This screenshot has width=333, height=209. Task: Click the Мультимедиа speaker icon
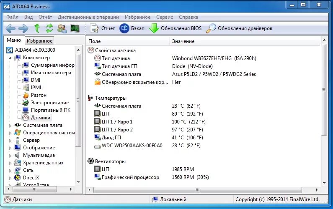[x=17, y=155]
